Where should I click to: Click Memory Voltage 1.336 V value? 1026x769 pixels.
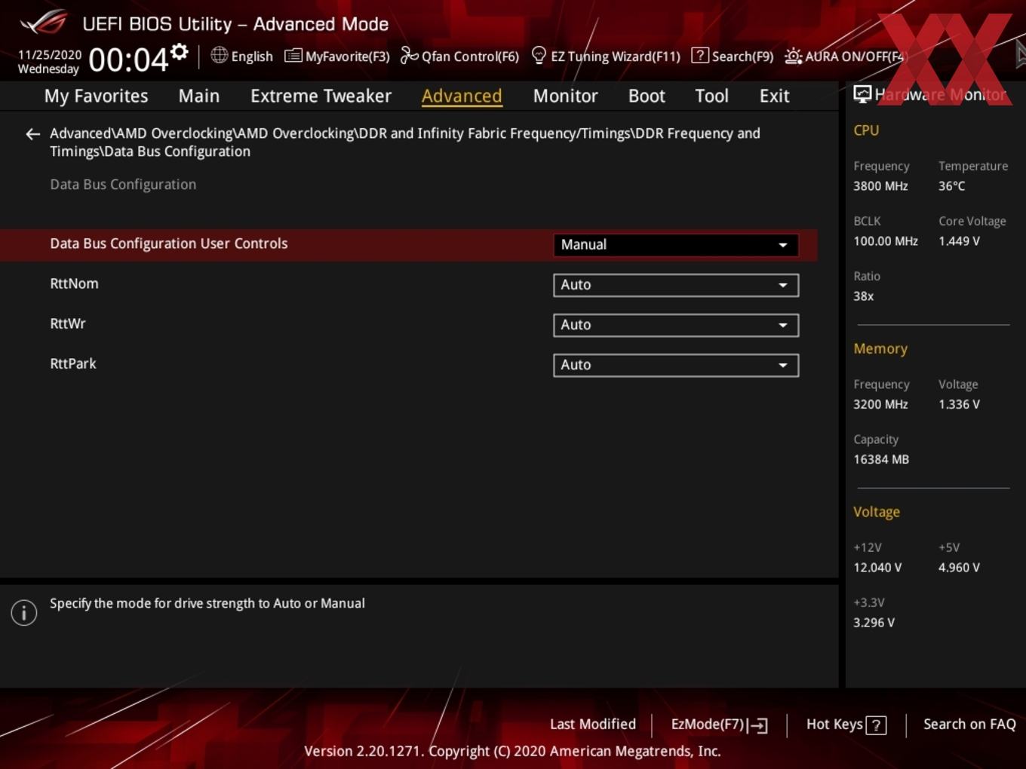959,405
